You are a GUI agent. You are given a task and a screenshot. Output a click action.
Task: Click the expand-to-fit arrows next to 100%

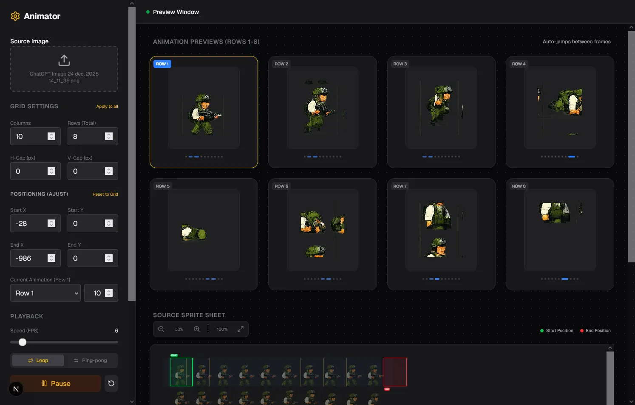[x=241, y=329]
